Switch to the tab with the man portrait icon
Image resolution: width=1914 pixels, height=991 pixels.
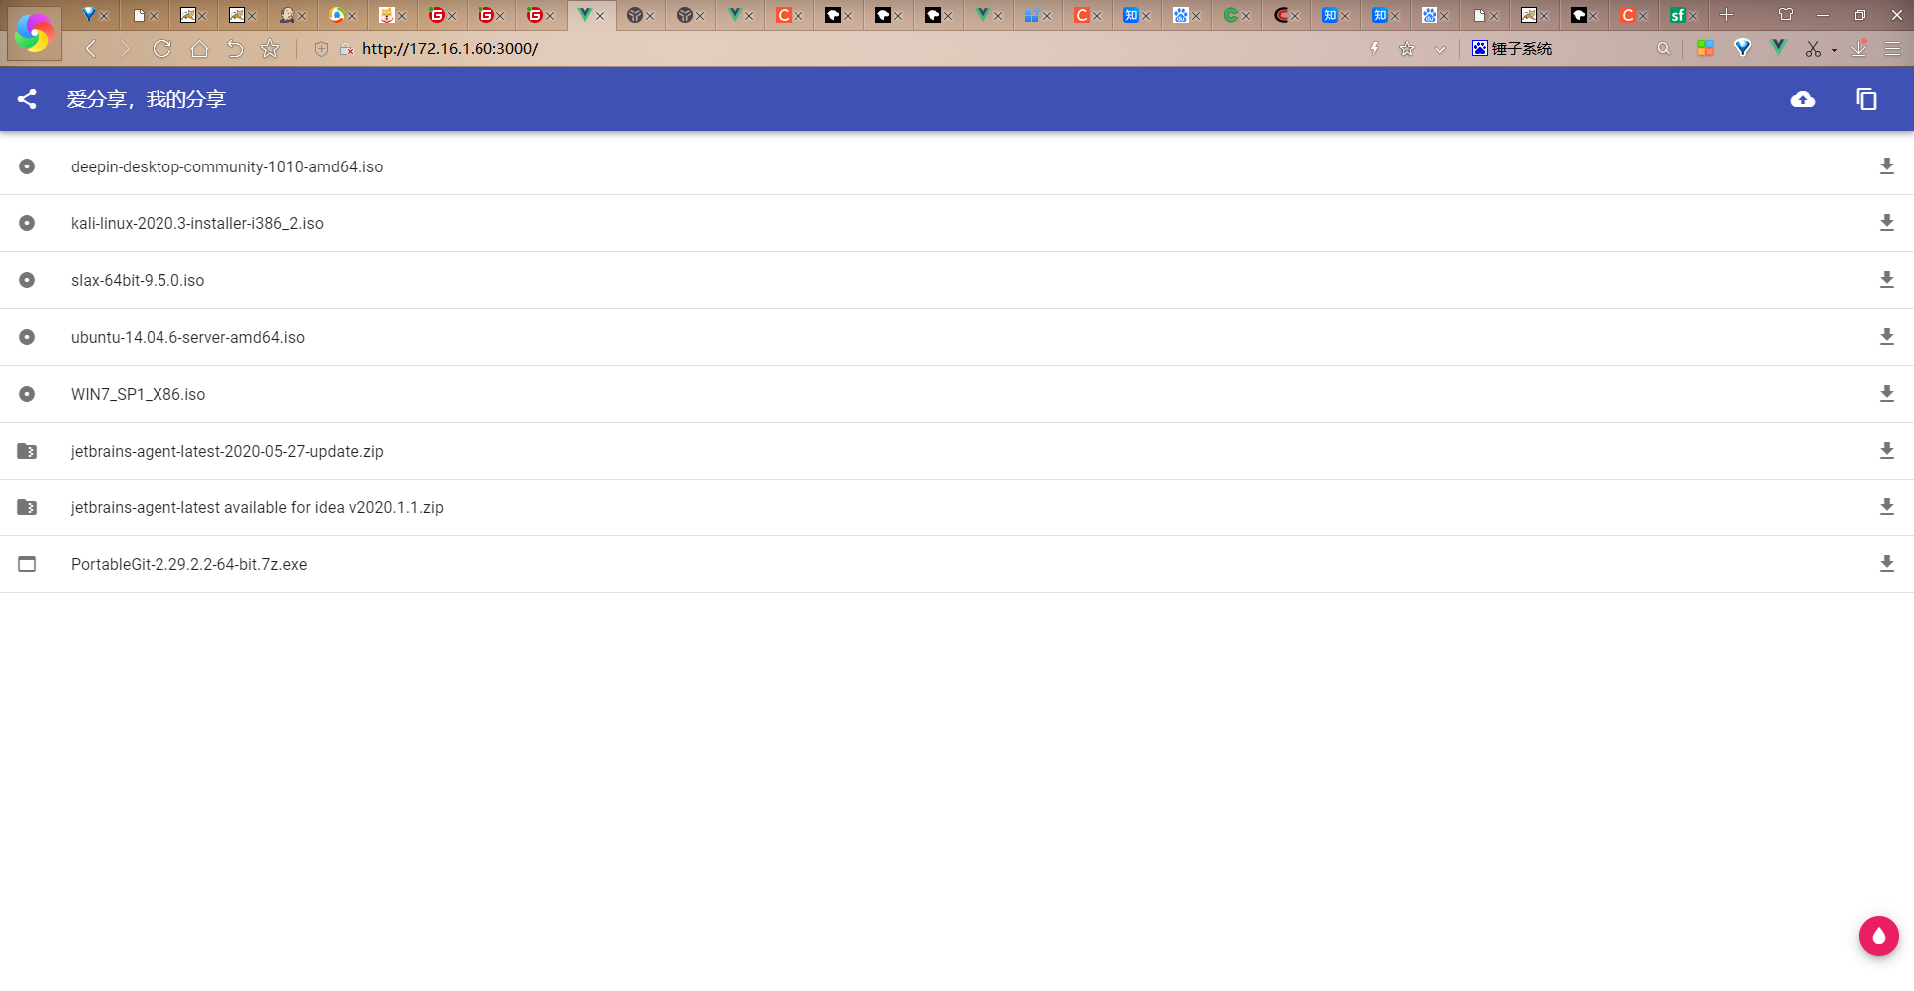point(287,15)
